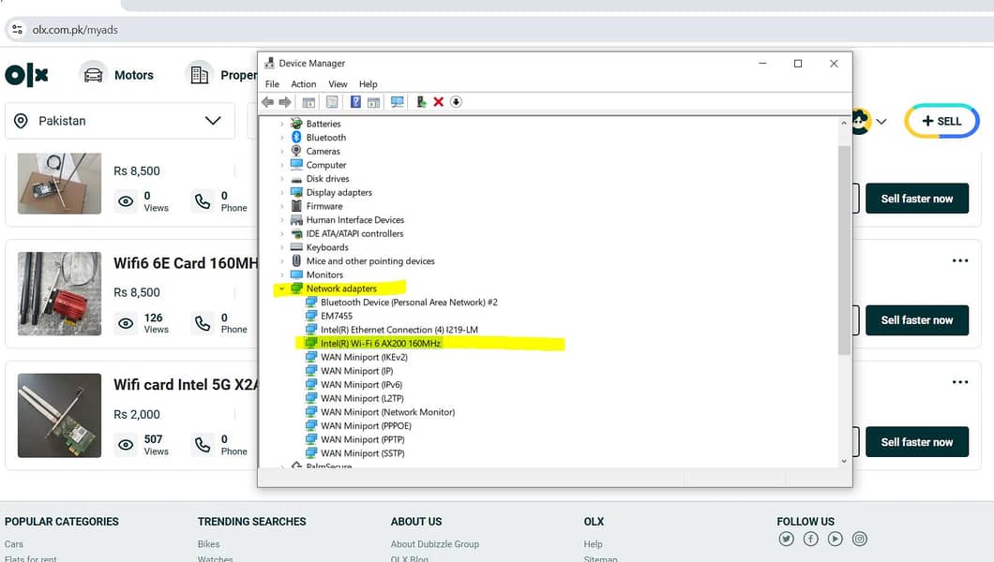The image size is (994, 562).
Task: Open the Action menu in Device Manager
Action: click(x=304, y=84)
